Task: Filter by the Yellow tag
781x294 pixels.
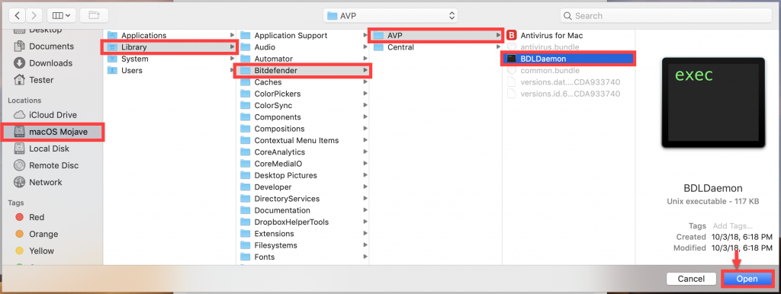Action: 41,251
